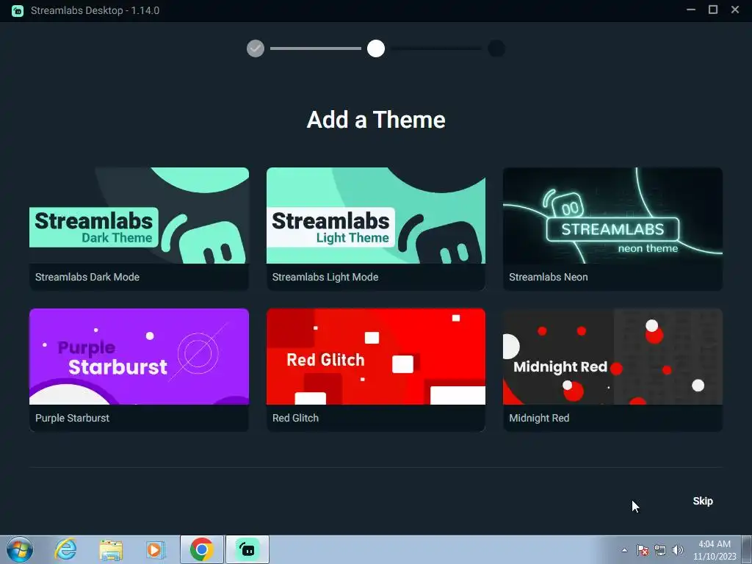
Task: Click the current step progress dot
Action: point(376,48)
